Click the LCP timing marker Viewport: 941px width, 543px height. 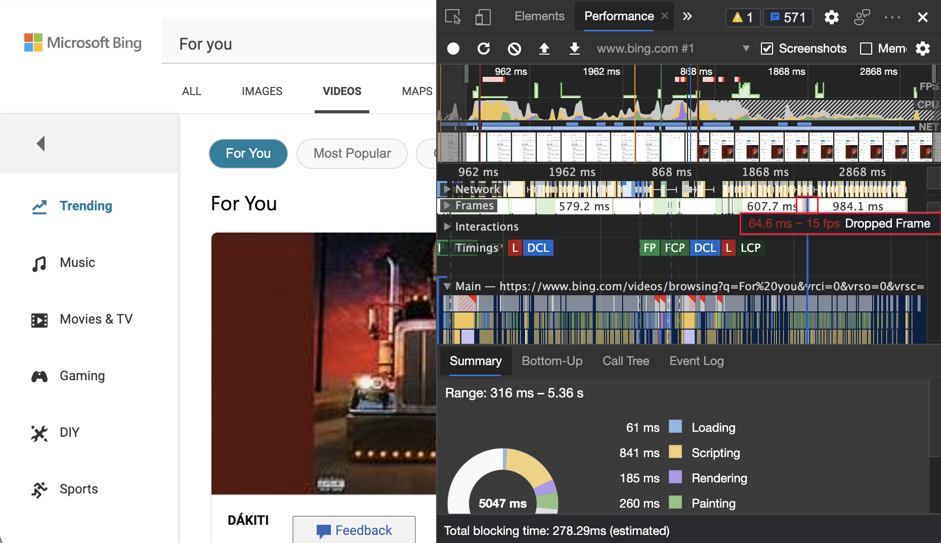(750, 248)
